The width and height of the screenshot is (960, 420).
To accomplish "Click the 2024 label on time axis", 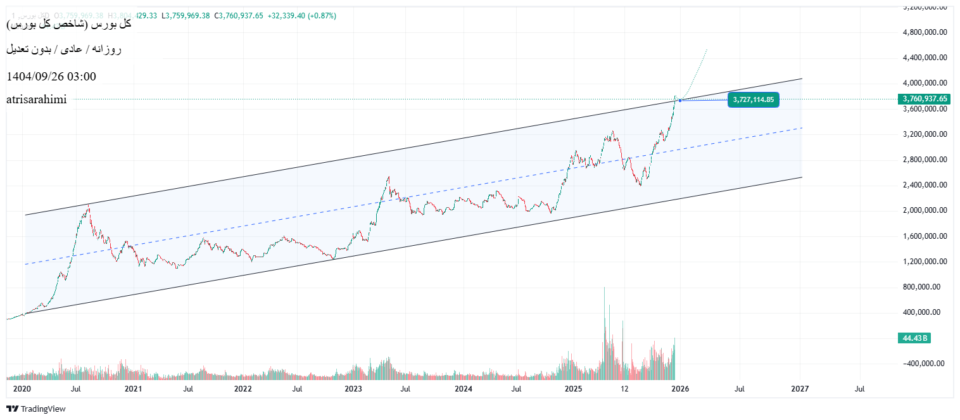I will click(x=463, y=388).
